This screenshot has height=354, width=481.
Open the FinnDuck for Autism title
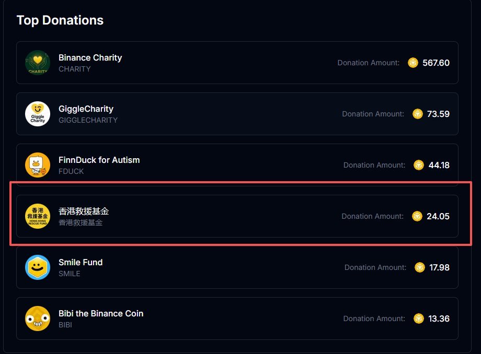(99, 160)
